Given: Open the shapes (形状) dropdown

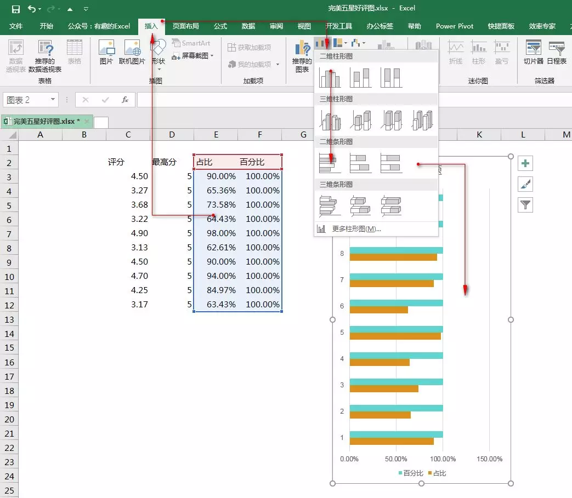Looking at the screenshot, I should [158, 56].
